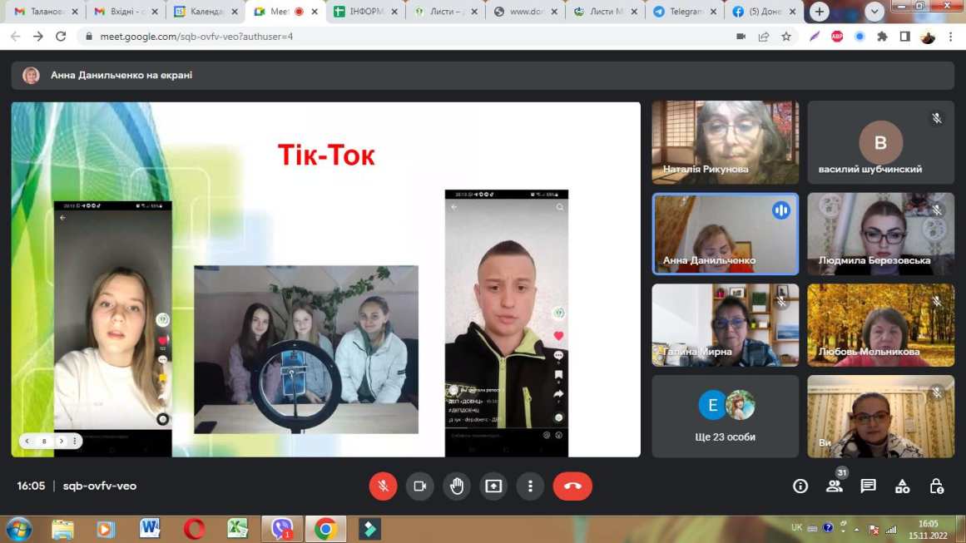Select your own video tile labeled Ви
966x543 pixels.
pos(880,417)
